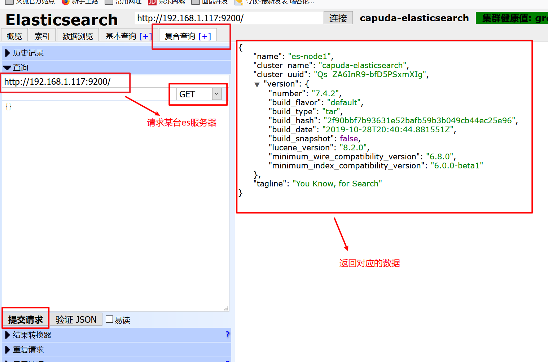Expand the 重复请求 section
Image resolution: width=548 pixels, height=362 pixels.
[x=116, y=350]
